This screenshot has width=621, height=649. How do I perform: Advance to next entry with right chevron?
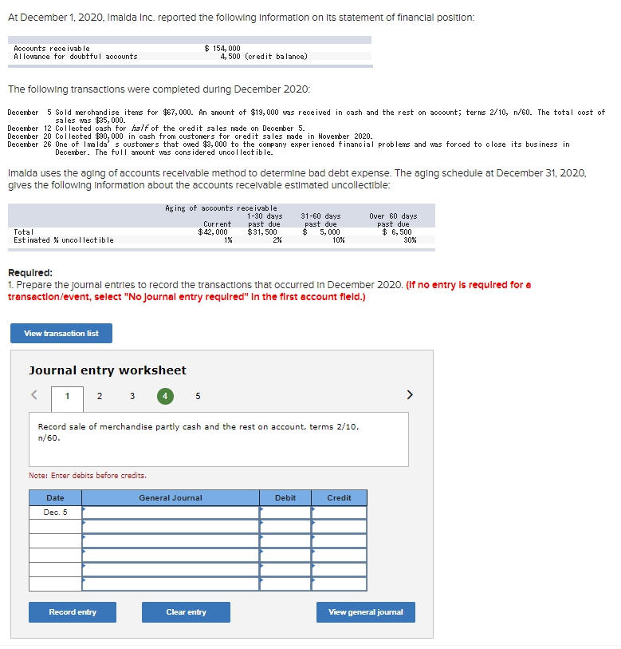[x=409, y=394]
